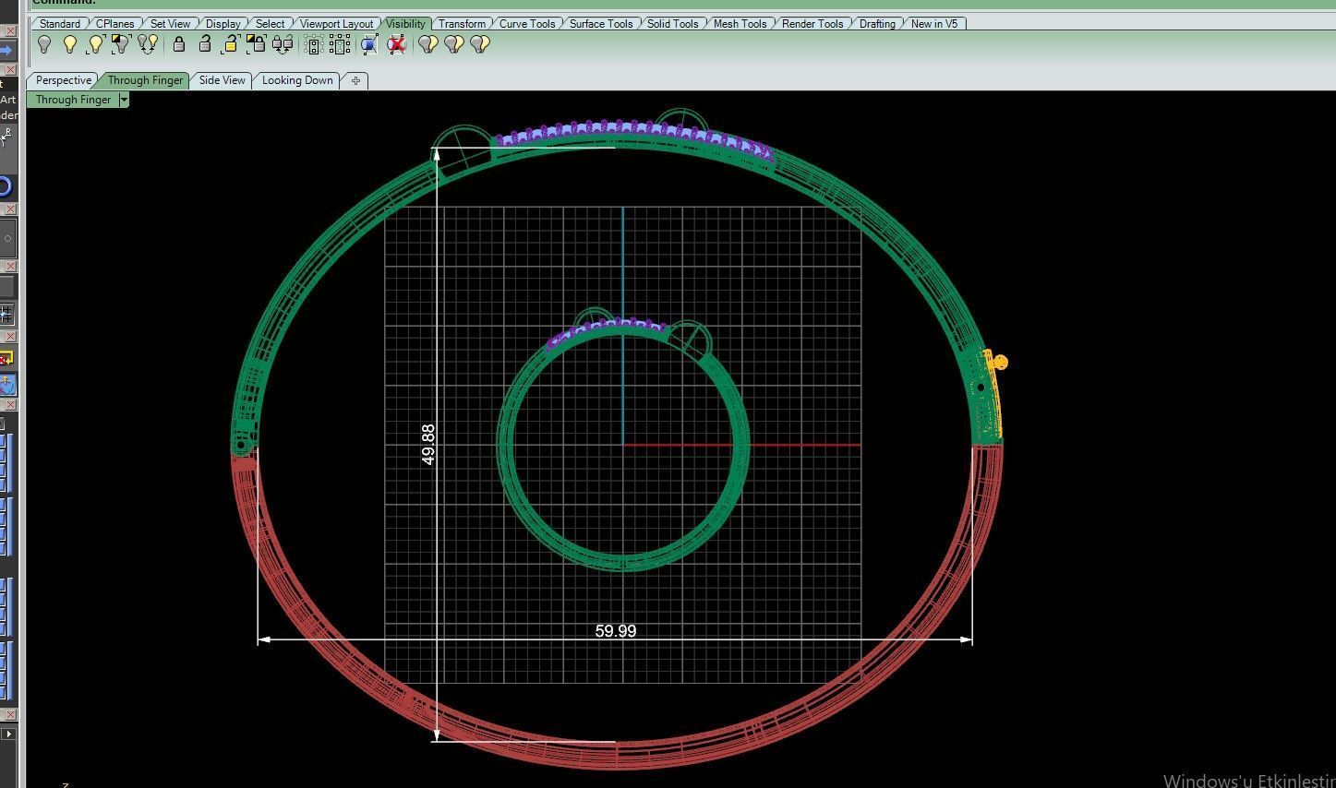Viewport: 1336px width, 788px height.
Task: Select the Through Finger viewport tab
Action: 145,80
